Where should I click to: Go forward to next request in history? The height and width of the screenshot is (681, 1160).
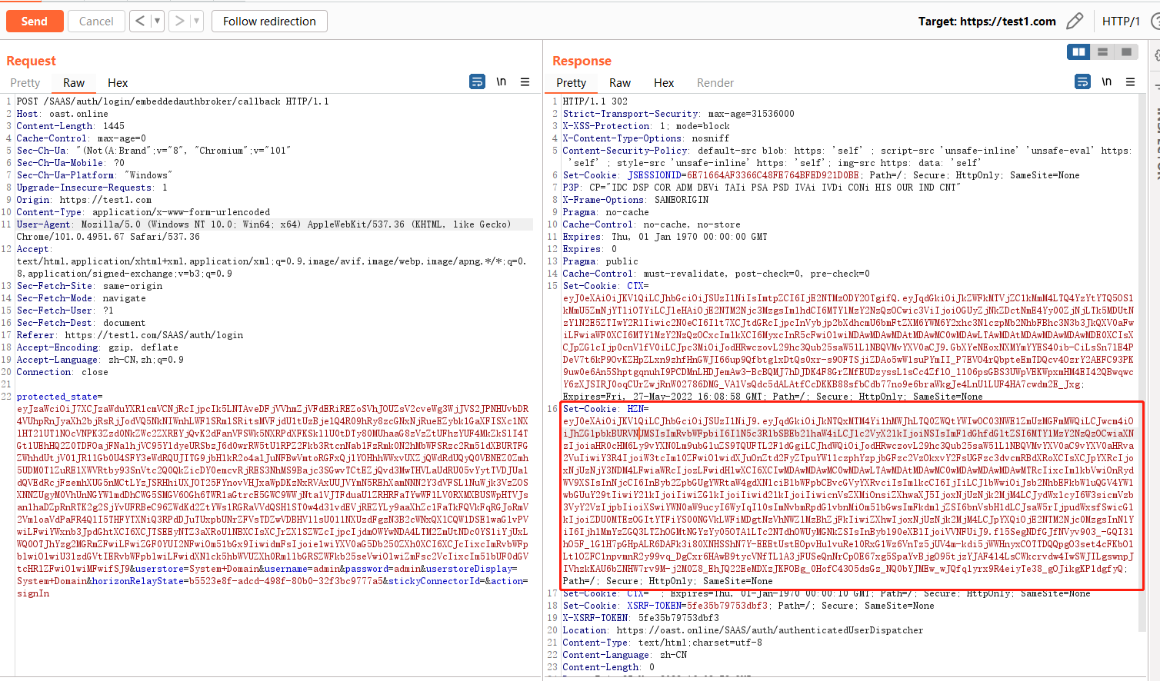click(179, 21)
